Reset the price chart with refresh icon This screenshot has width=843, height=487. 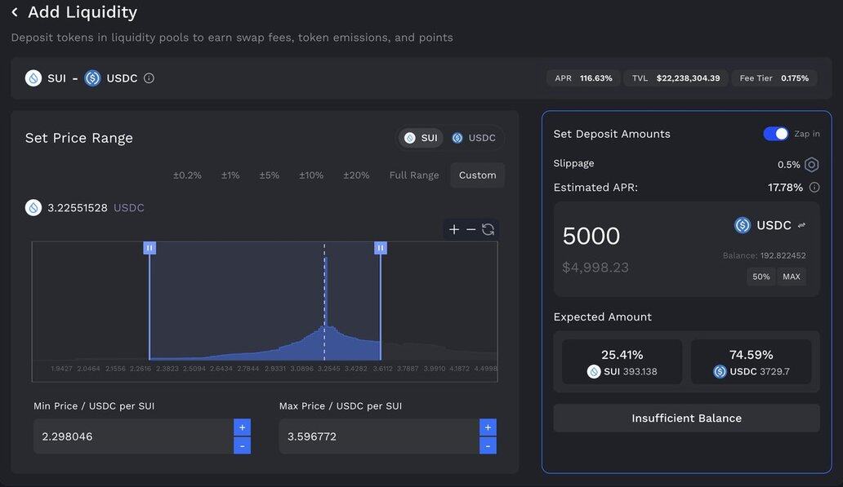[488, 229]
